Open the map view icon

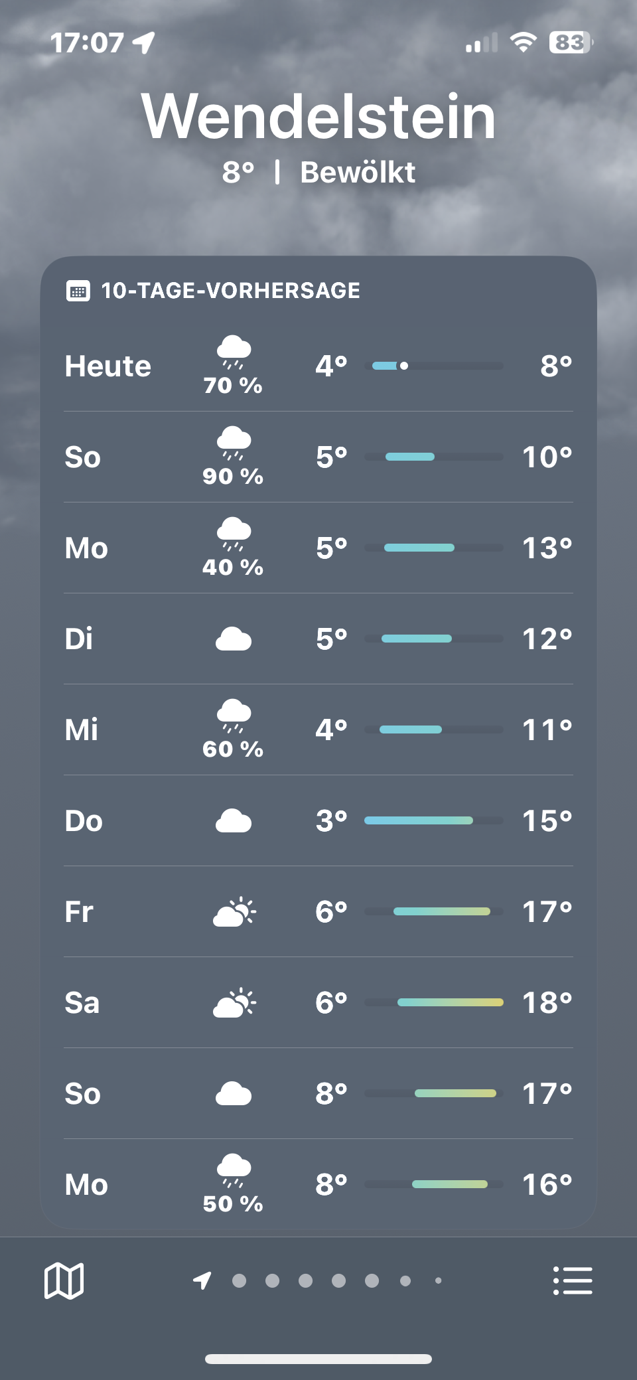64,1280
